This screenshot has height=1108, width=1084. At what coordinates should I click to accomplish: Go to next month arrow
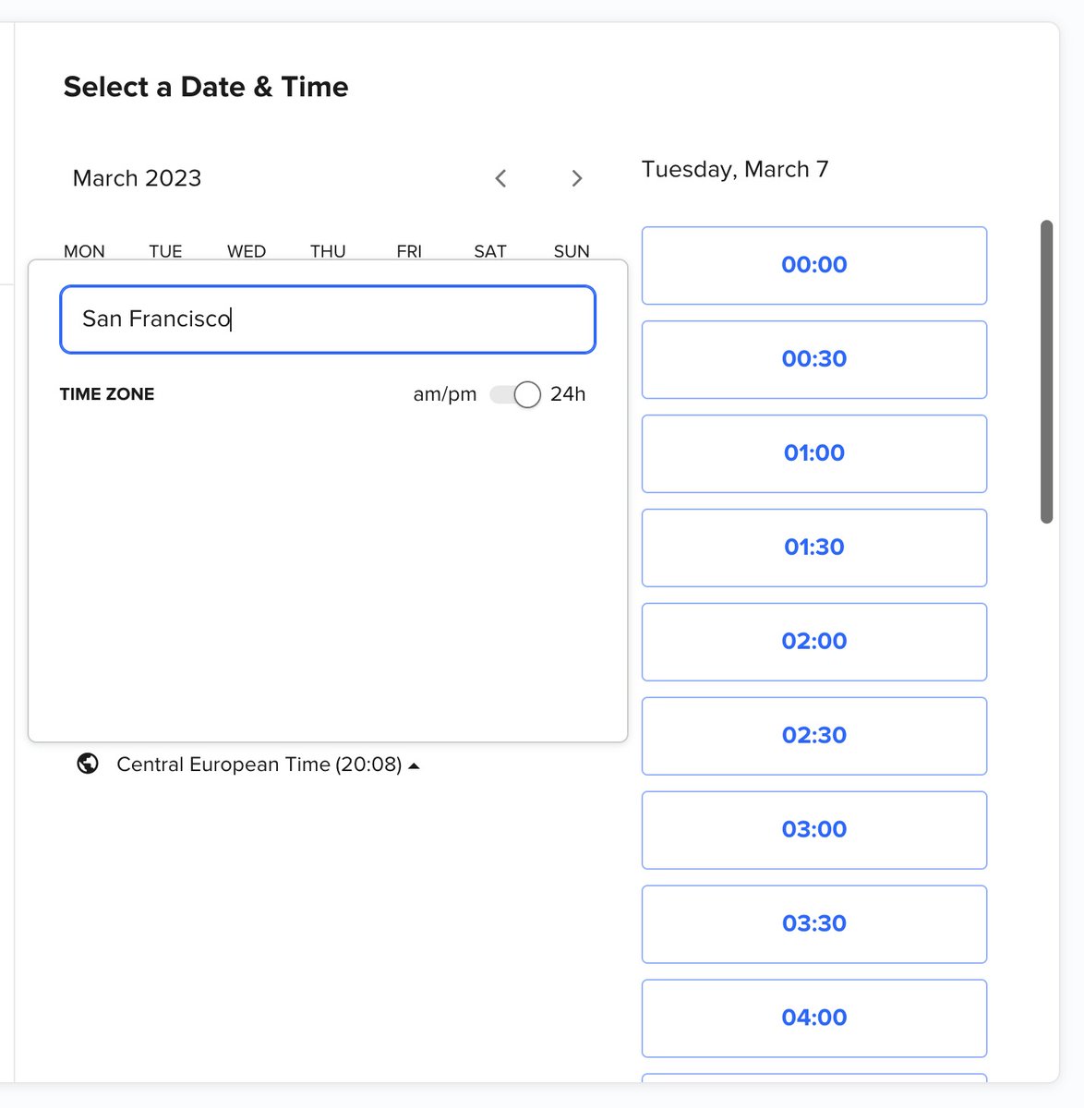tap(577, 178)
